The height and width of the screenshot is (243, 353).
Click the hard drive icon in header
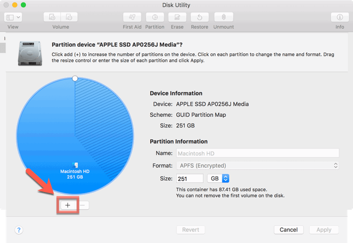click(x=30, y=53)
